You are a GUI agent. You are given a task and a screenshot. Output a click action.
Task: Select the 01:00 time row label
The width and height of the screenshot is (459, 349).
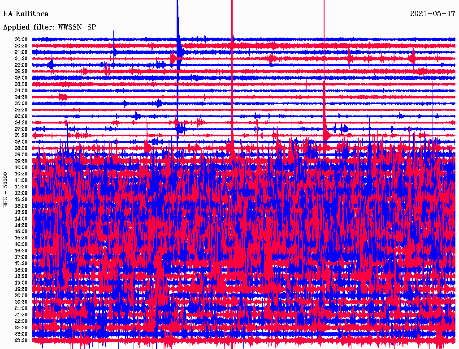pyautogui.click(x=21, y=52)
